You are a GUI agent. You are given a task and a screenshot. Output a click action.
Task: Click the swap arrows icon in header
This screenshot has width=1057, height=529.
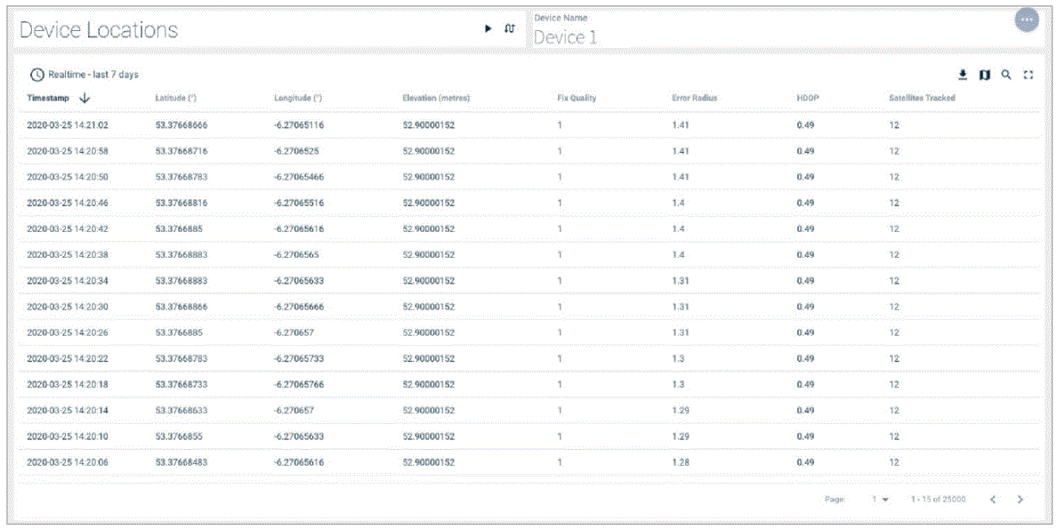coord(510,28)
